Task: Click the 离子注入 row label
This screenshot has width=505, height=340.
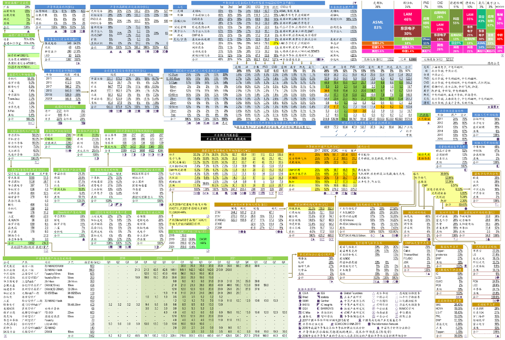Action: 96,31
